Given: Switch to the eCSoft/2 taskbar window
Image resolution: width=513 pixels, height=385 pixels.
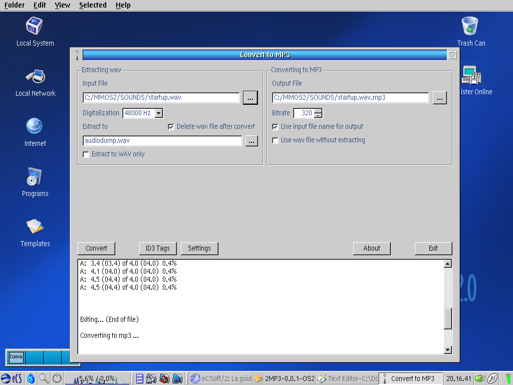Looking at the screenshot, I should [221, 379].
